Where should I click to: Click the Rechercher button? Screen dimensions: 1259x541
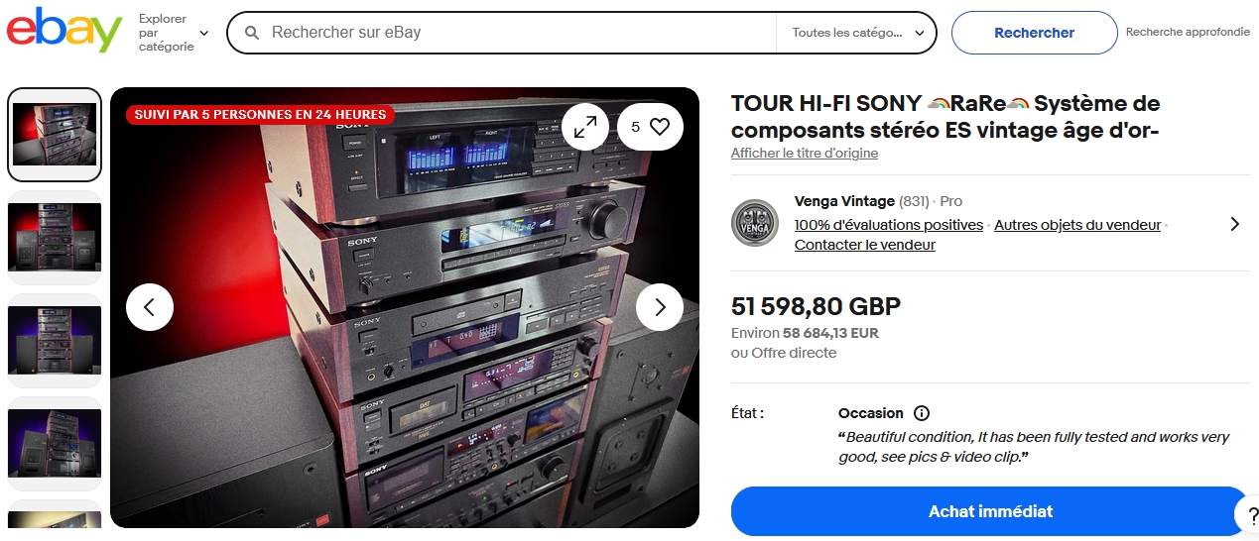[x=1035, y=33]
